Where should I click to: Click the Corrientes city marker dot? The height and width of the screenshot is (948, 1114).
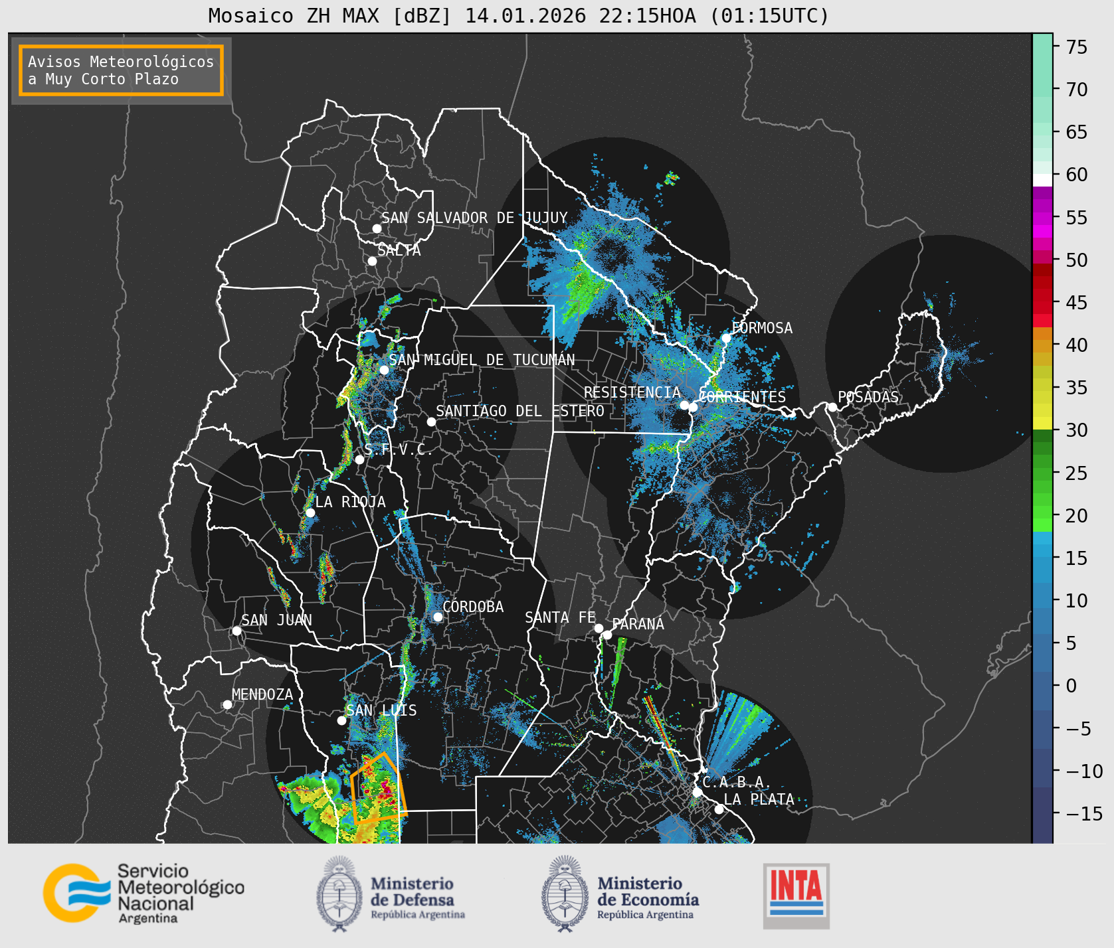[693, 407]
